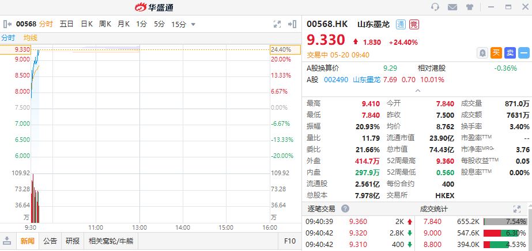Screen dimensions: 532x251
Task: Open the skin theme shirt icon
Action: pos(470,7)
